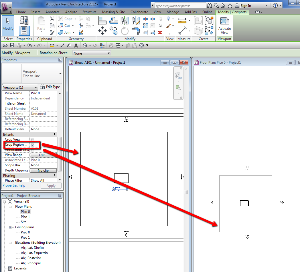
Task: Open Default 3D View house icon
Action: [x=85, y=45]
